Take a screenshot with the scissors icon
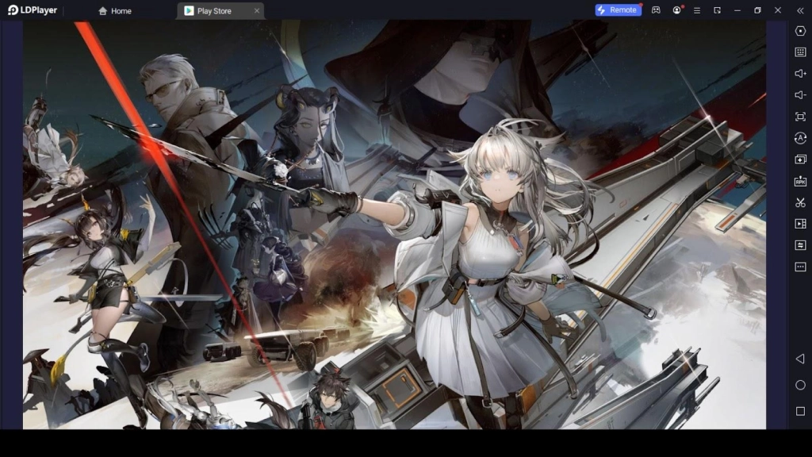The height and width of the screenshot is (457, 812). tap(800, 202)
